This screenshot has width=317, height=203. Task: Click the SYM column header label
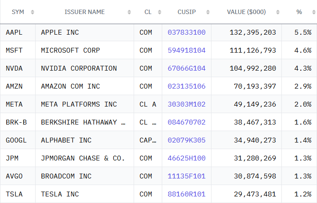point(18,12)
